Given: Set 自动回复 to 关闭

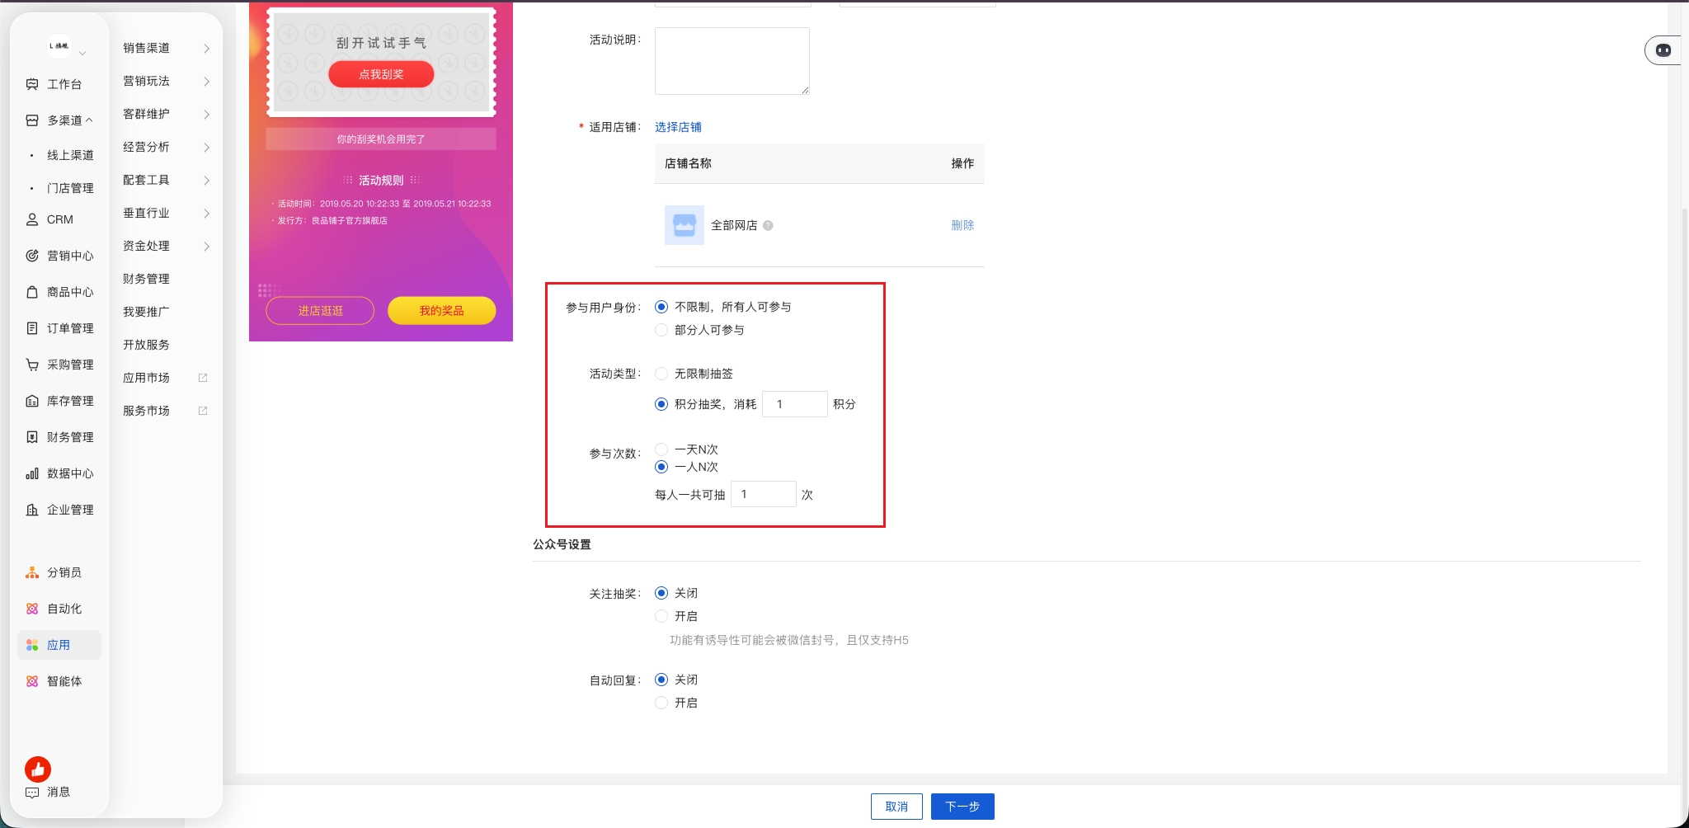Looking at the screenshot, I should pyautogui.click(x=661, y=680).
